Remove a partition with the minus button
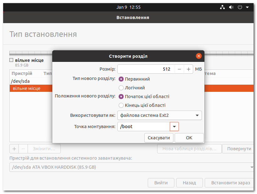The image size is (257, 194). [x=23, y=149]
